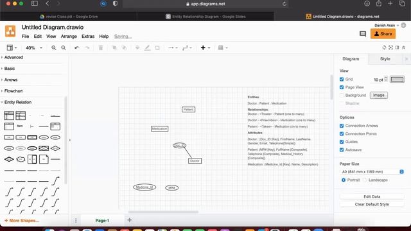Click Safari sidebar toggle icon
The width and height of the screenshot is (411, 231).
(35, 4)
